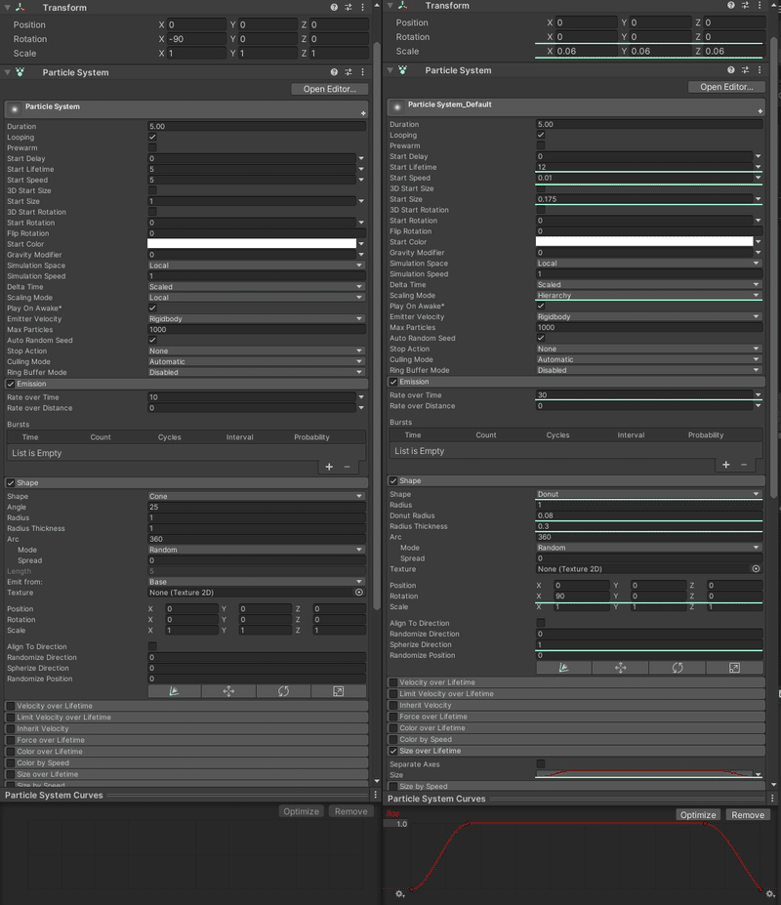The image size is (781, 905).
Task: Pick texture object in right Shape module
Action: (756, 568)
